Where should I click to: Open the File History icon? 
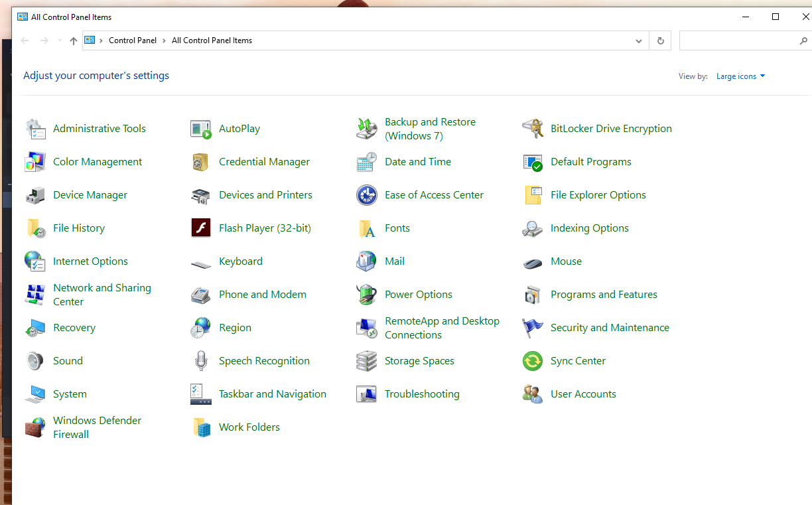point(35,228)
